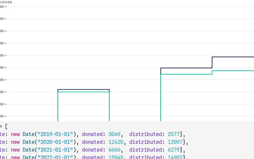Image resolution: width=254 pixels, height=159 pixels.
Task: Click the green line's left vertical rise
Action: [58, 107]
